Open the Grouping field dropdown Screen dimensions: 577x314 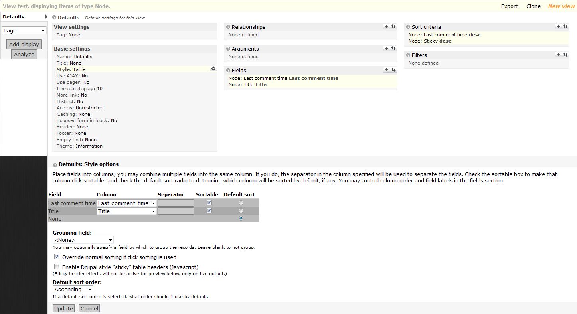83,240
